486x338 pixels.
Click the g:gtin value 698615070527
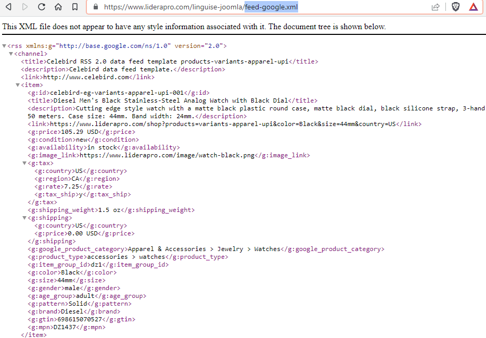point(80,319)
